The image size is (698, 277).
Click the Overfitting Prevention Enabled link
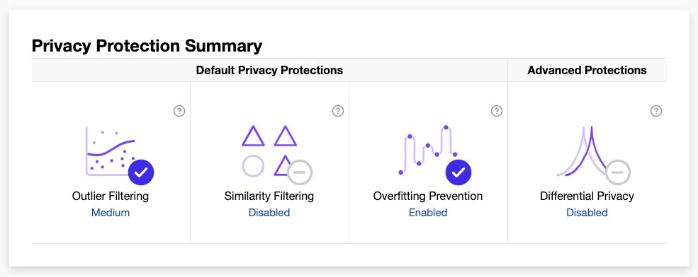pyautogui.click(x=428, y=213)
